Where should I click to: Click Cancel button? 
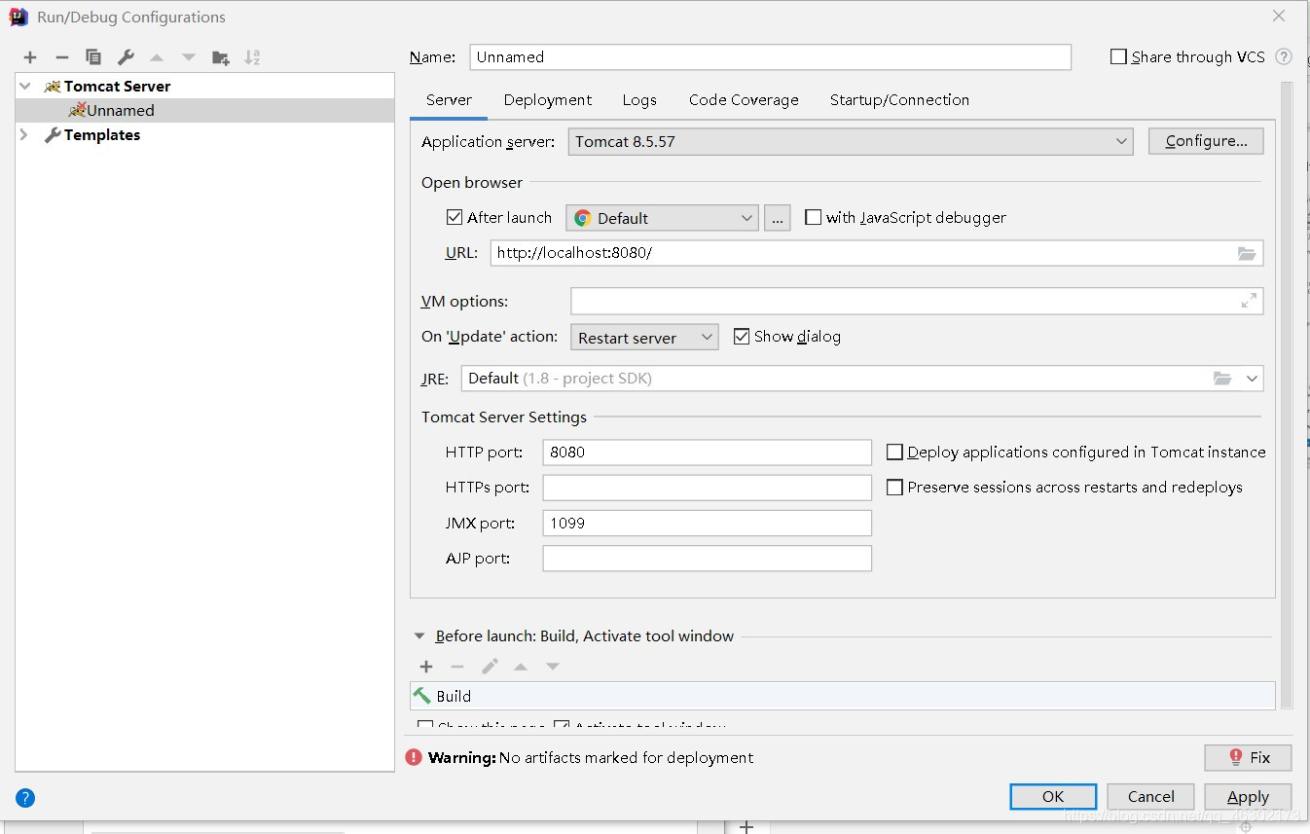1150,796
